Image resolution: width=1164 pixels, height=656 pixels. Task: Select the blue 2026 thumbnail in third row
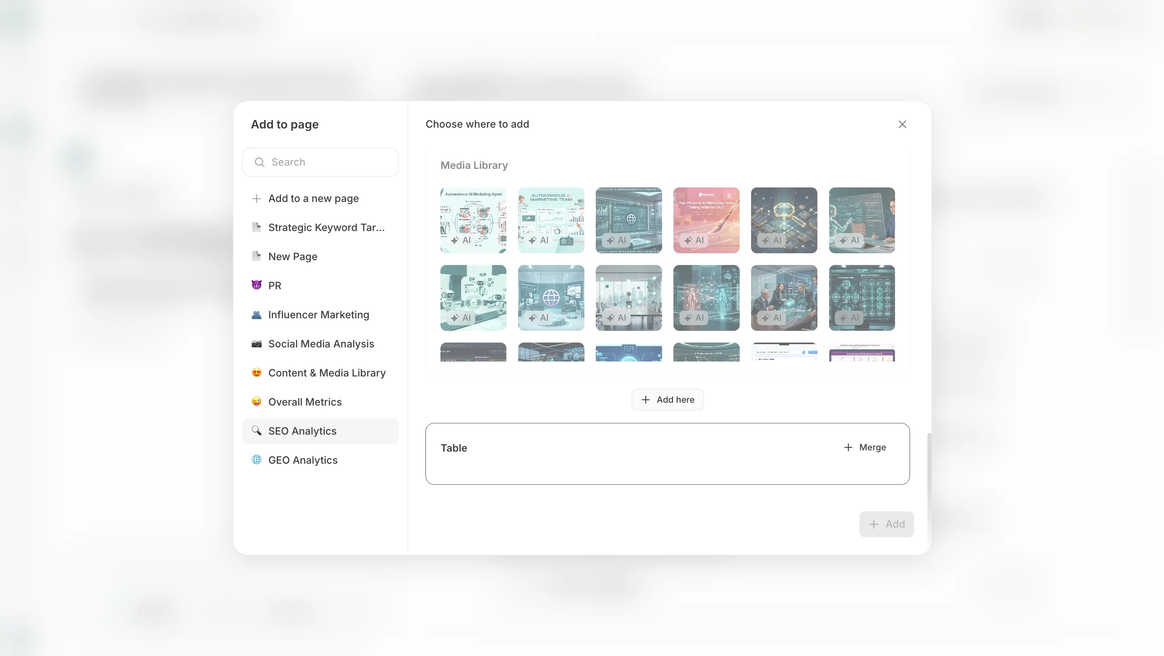(629, 352)
